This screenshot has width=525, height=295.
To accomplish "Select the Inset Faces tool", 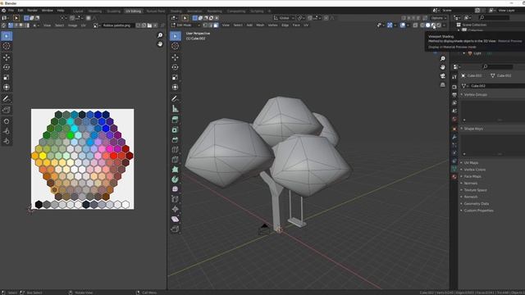I will click(175, 129).
